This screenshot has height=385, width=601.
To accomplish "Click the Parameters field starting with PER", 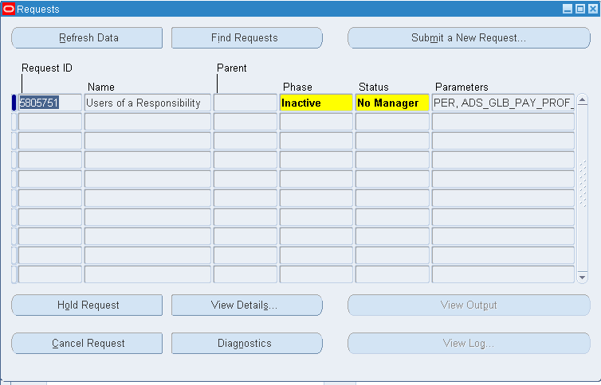I will click(x=503, y=103).
